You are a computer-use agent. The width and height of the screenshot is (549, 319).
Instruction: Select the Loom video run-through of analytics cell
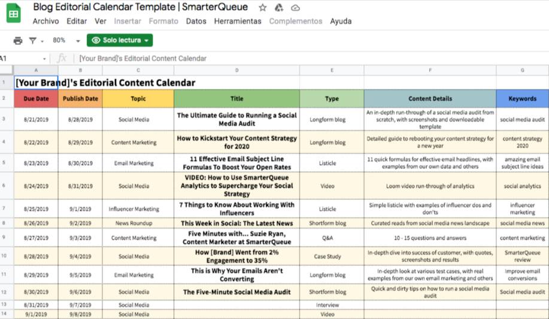[x=430, y=186]
